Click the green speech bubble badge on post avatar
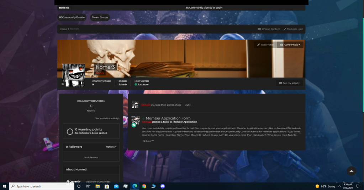Image resolution: width=364 pixels, height=190 pixels. pos(134,125)
